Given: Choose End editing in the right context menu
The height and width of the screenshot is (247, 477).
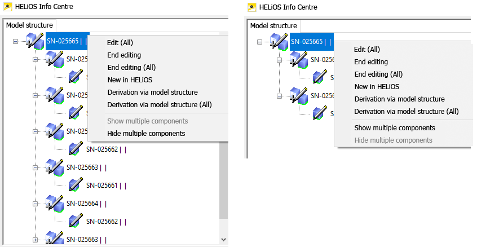Looking at the screenshot, I should (x=371, y=62).
